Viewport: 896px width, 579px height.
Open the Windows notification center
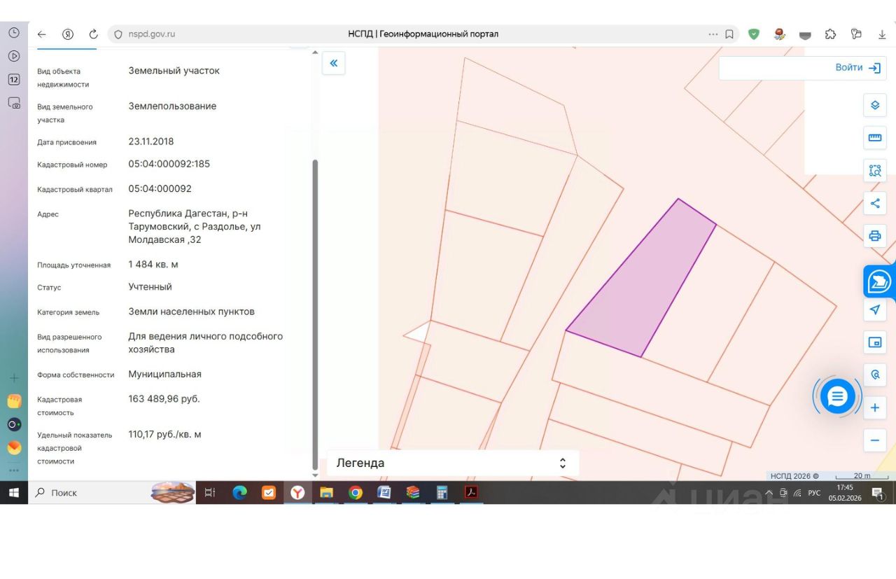pyautogui.click(x=878, y=493)
